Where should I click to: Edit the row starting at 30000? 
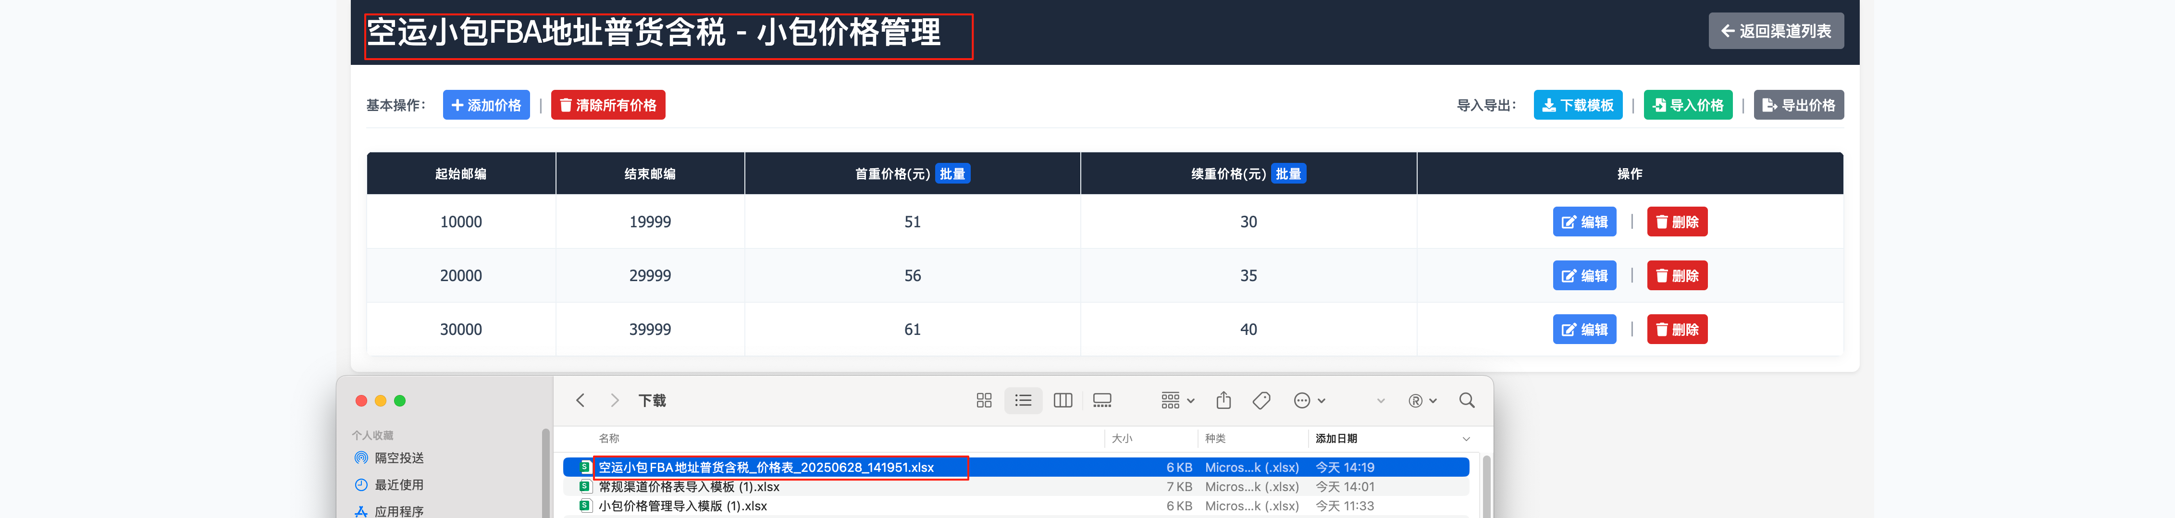pyautogui.click(x=1584, y=330)
